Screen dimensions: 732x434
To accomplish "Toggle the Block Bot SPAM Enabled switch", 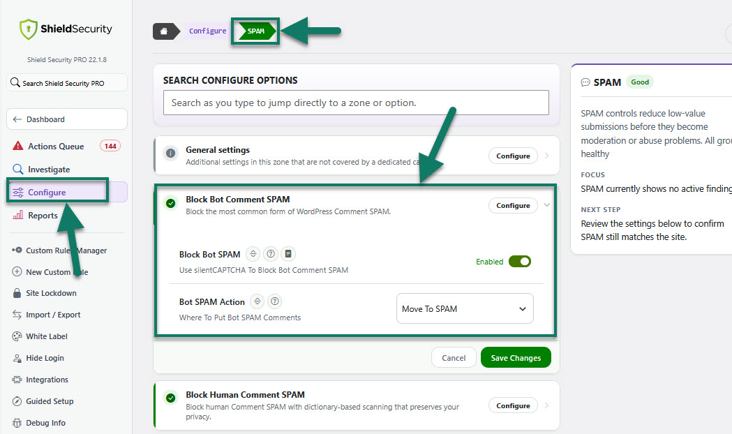I will tap(520, 262).
